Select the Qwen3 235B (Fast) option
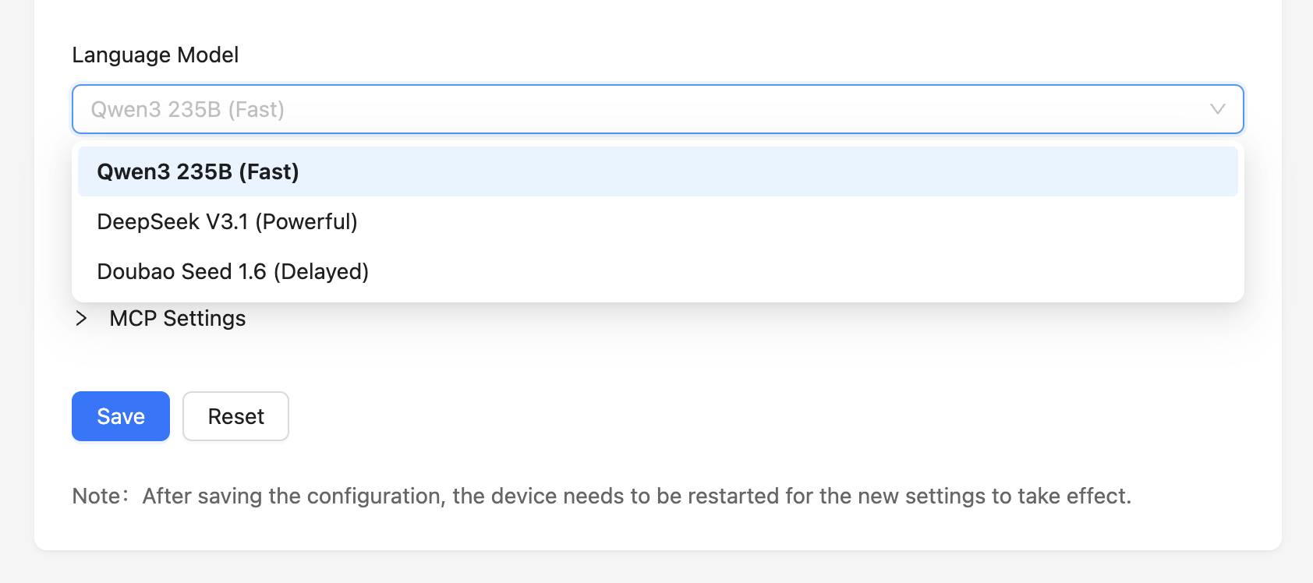The image size is (1313, 583). (x=198, y=171)
